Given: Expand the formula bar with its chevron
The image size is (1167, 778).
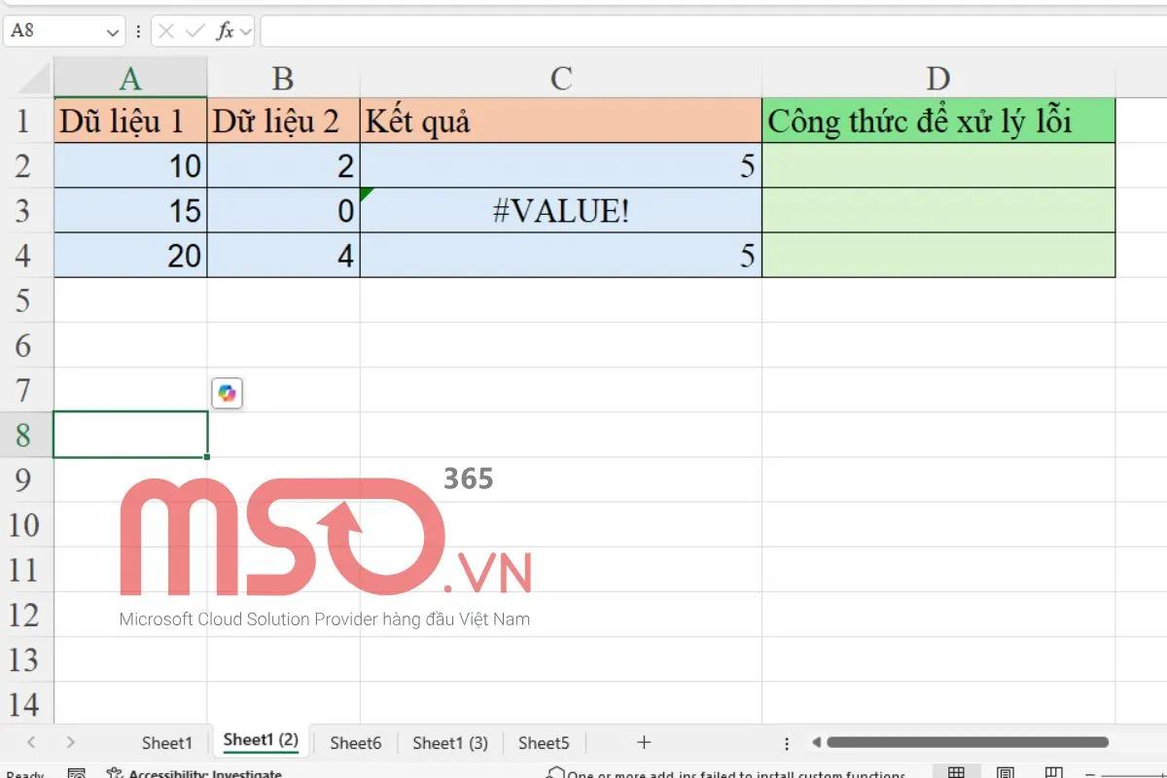Looking at the screenshot, I should coord(246,31).
